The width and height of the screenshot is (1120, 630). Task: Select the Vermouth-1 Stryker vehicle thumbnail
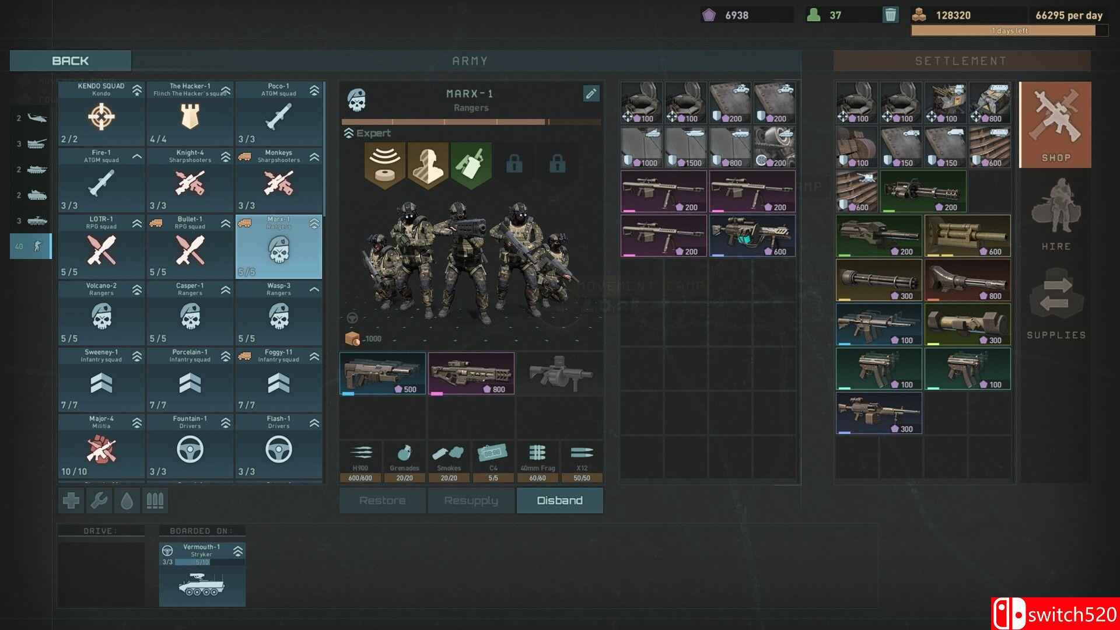click(202, 583)
